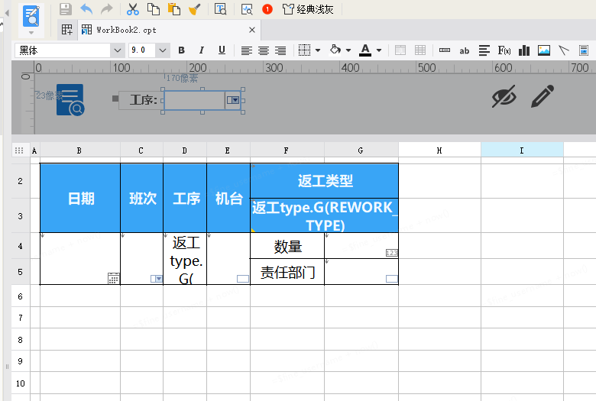
Task: Click the calendar widget icon in cell B4
Action: (x=114, y=278)
